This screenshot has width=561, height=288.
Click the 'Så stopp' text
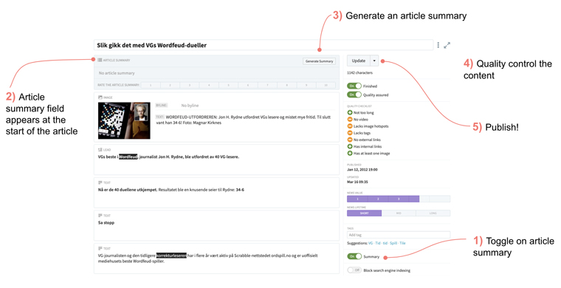pos(106,222)
